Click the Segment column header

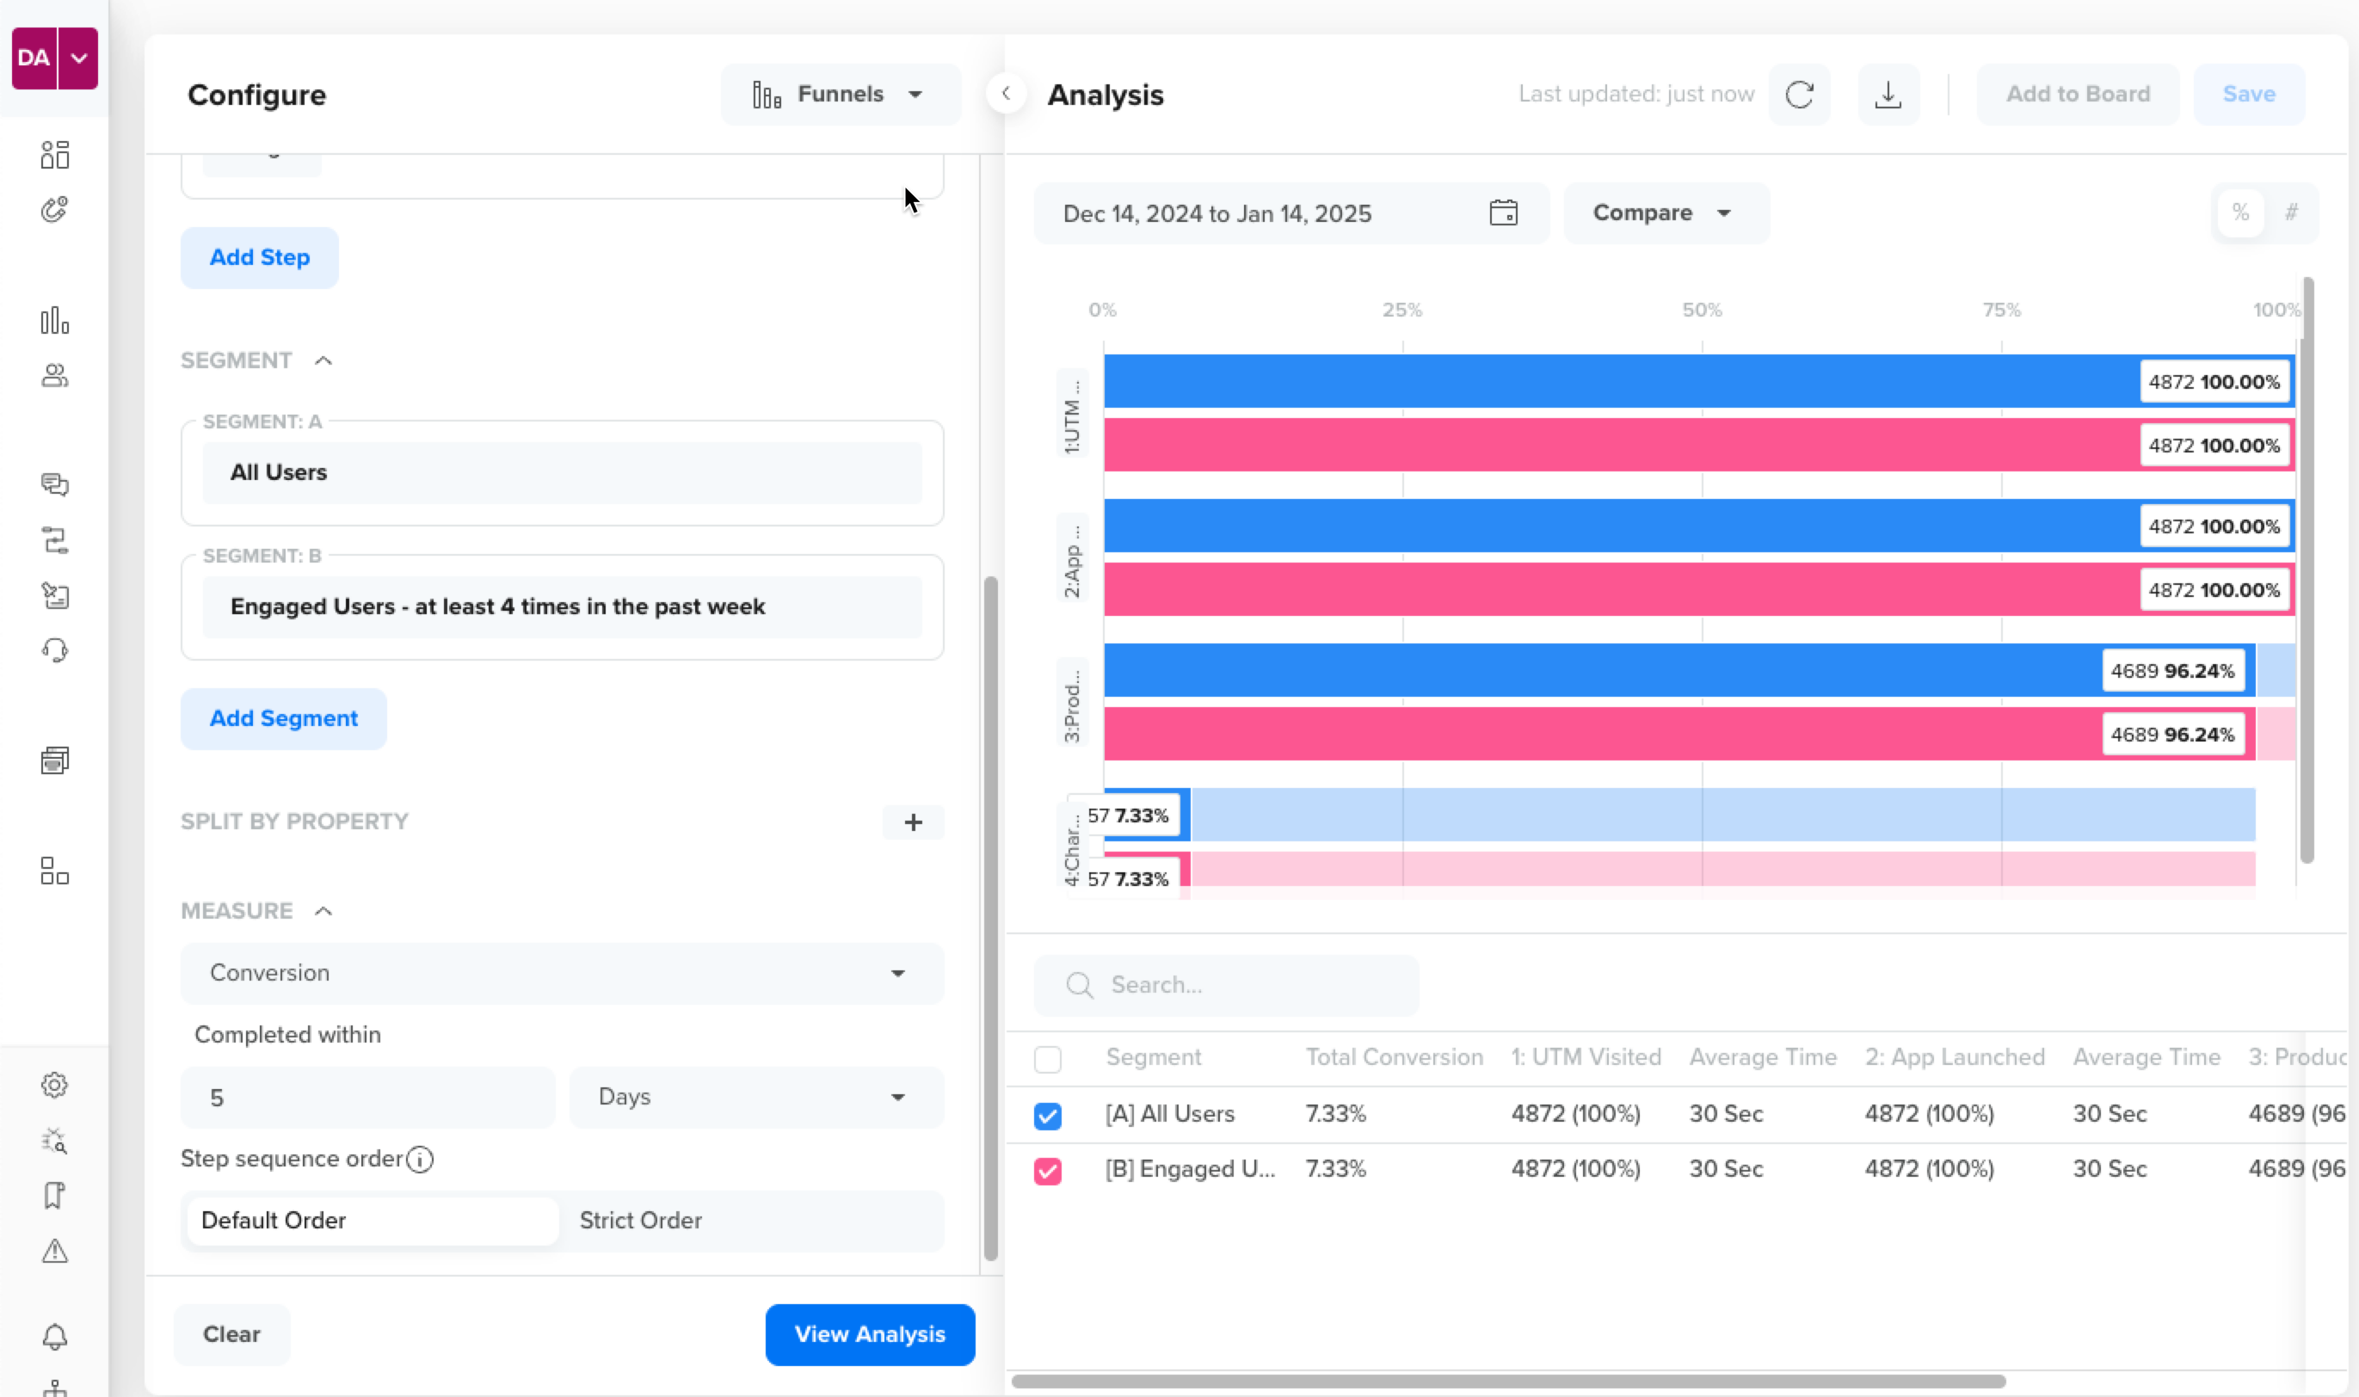(x=1153, y=1057)
